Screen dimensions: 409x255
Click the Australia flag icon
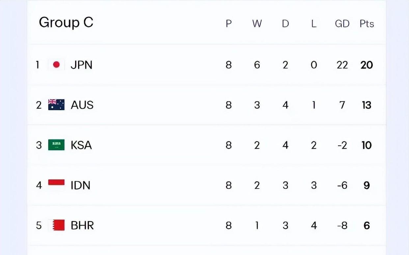coord(56,105)
